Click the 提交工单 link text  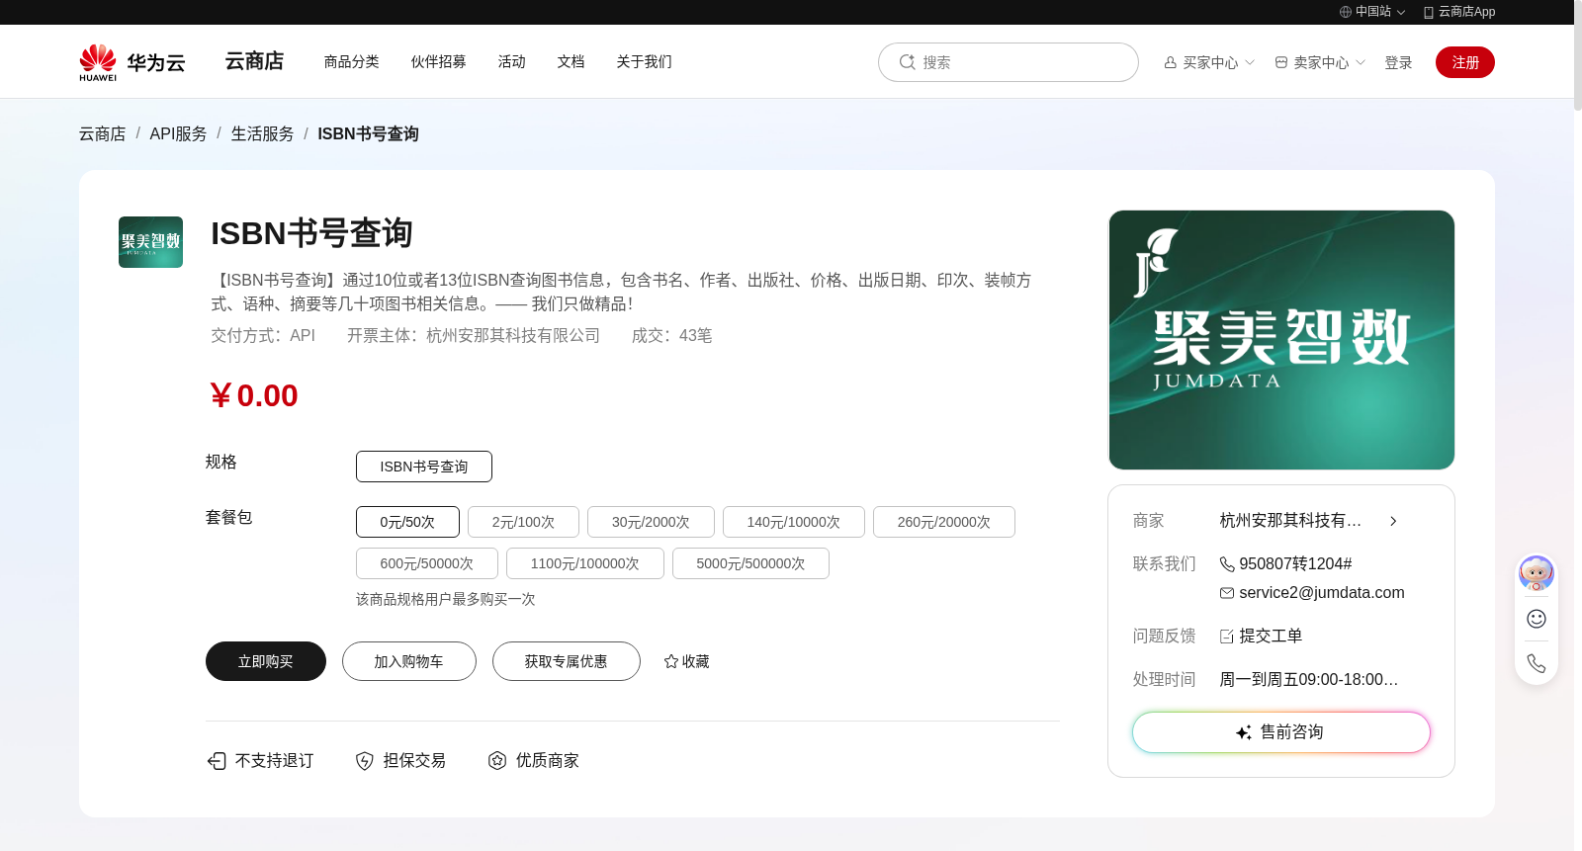pyautogui.click(x=1271, y=637)
